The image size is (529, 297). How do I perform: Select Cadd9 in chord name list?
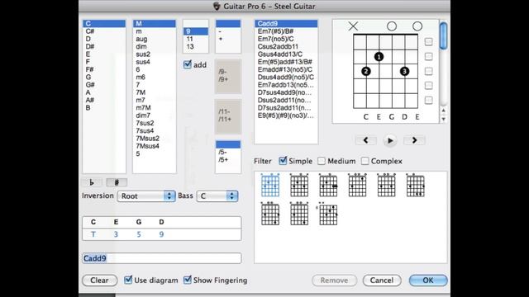(286, 24)
